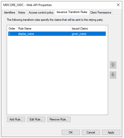Move selected rule up with arrow button
The width and height of the screenshot is (124, 138).
[113, 65]
